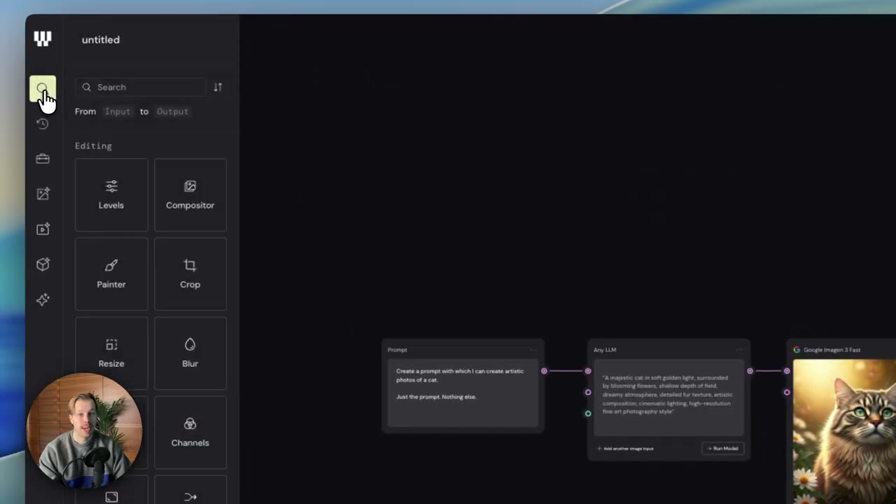Open the Input type filter tag
The image size is (896, 504).
tap(118, 111)
